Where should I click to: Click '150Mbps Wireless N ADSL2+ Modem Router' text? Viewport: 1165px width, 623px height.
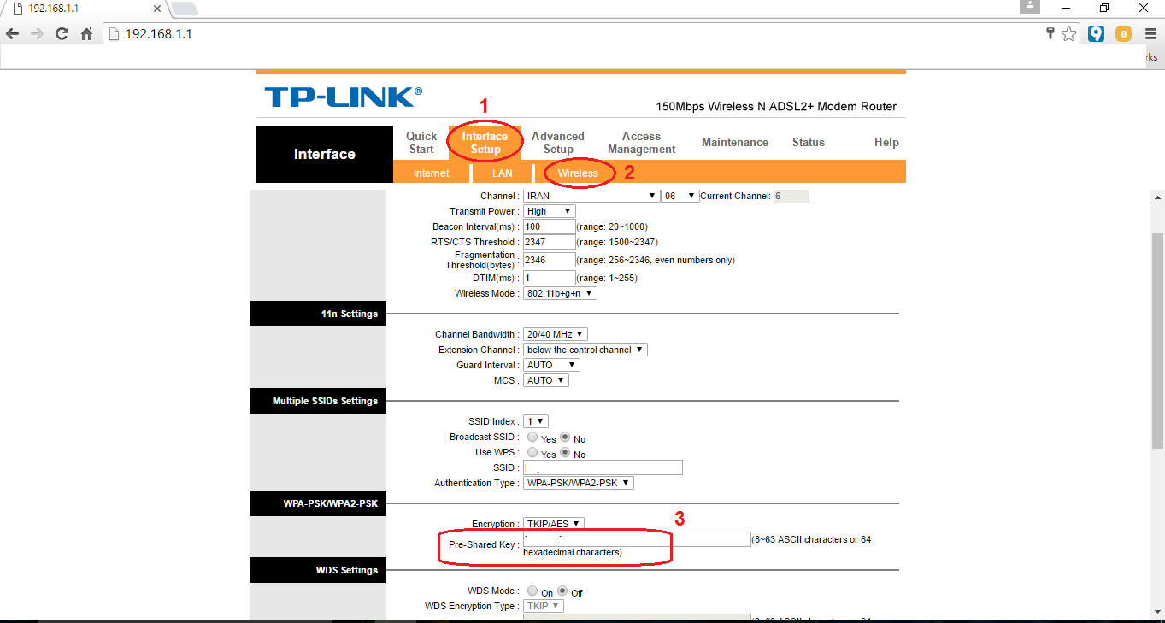tap(776, 107)
